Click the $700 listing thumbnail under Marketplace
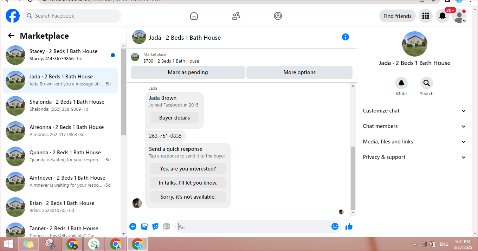This screenshot has height=251, width=478. (135, 57)
